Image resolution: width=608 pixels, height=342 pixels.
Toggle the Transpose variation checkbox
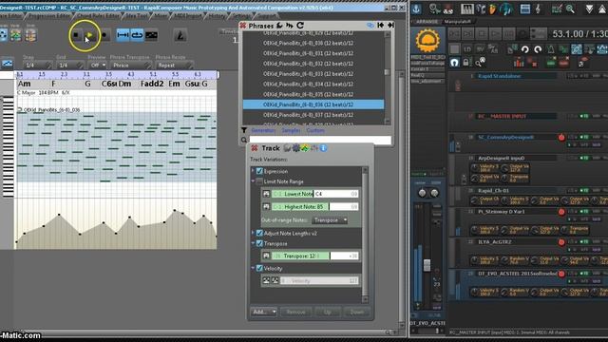click(x=259, y=243)
